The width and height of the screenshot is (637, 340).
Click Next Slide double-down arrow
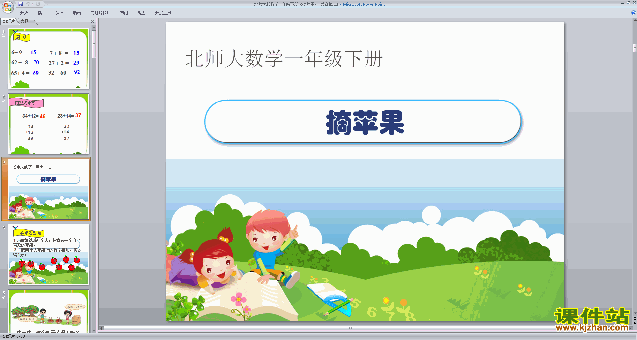click(x=635, y=323)
